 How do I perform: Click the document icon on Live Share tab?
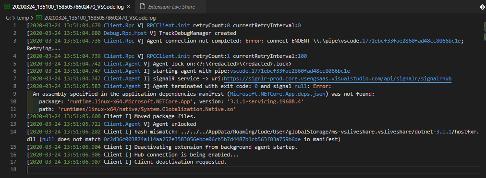click(x=142, y=6)
